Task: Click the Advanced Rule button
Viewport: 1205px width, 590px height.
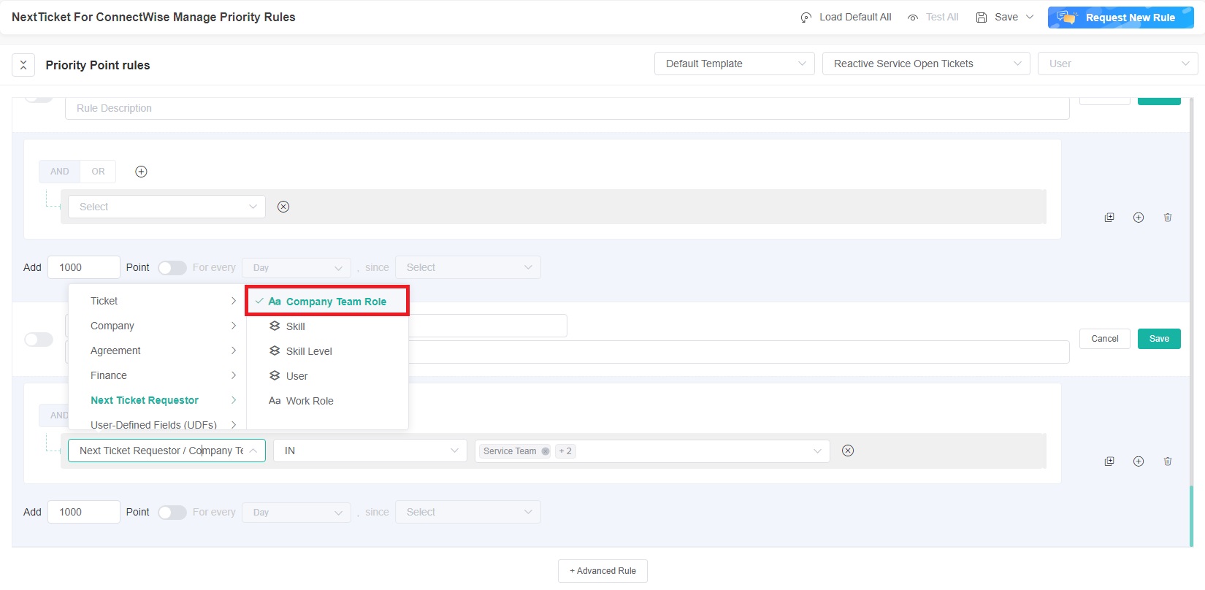Action: tap(602, 571)
